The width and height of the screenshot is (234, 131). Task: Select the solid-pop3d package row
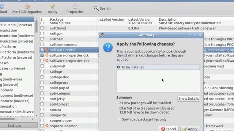pyautogui.click(x=60, y=88)
